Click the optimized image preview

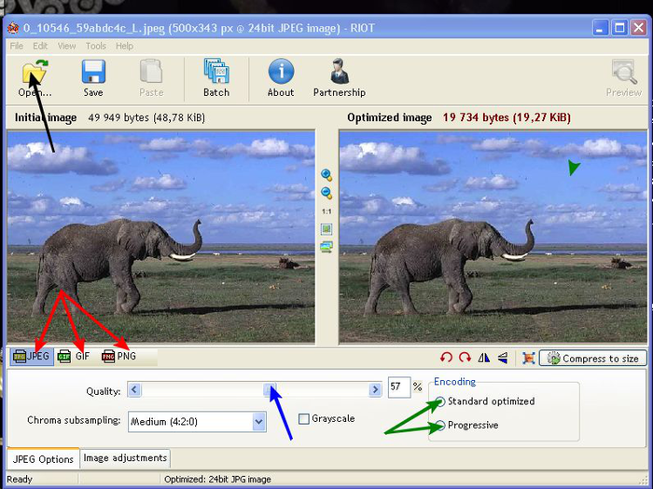(x=493, y=237)
